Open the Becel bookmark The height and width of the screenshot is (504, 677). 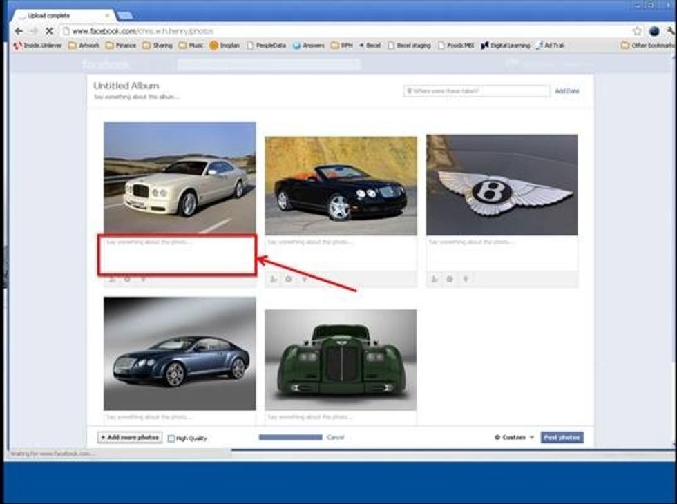370,46
